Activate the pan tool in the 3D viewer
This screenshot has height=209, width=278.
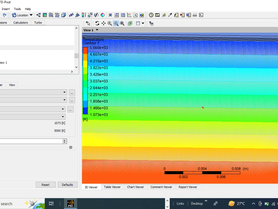(x=103, y=23)
